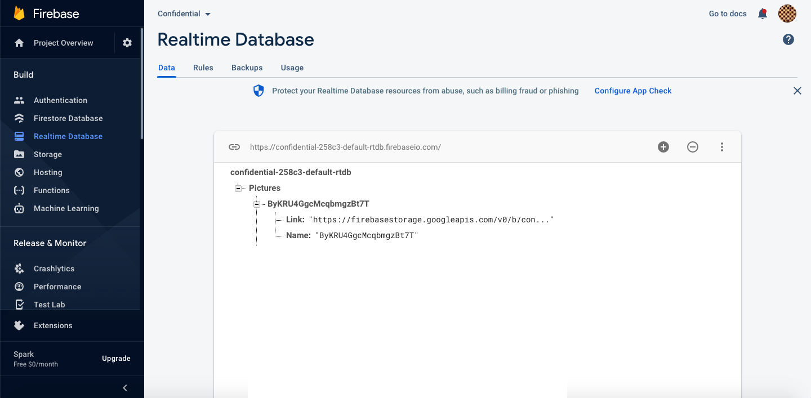Open database three-dot overflow menu

(x=722, y=147)
